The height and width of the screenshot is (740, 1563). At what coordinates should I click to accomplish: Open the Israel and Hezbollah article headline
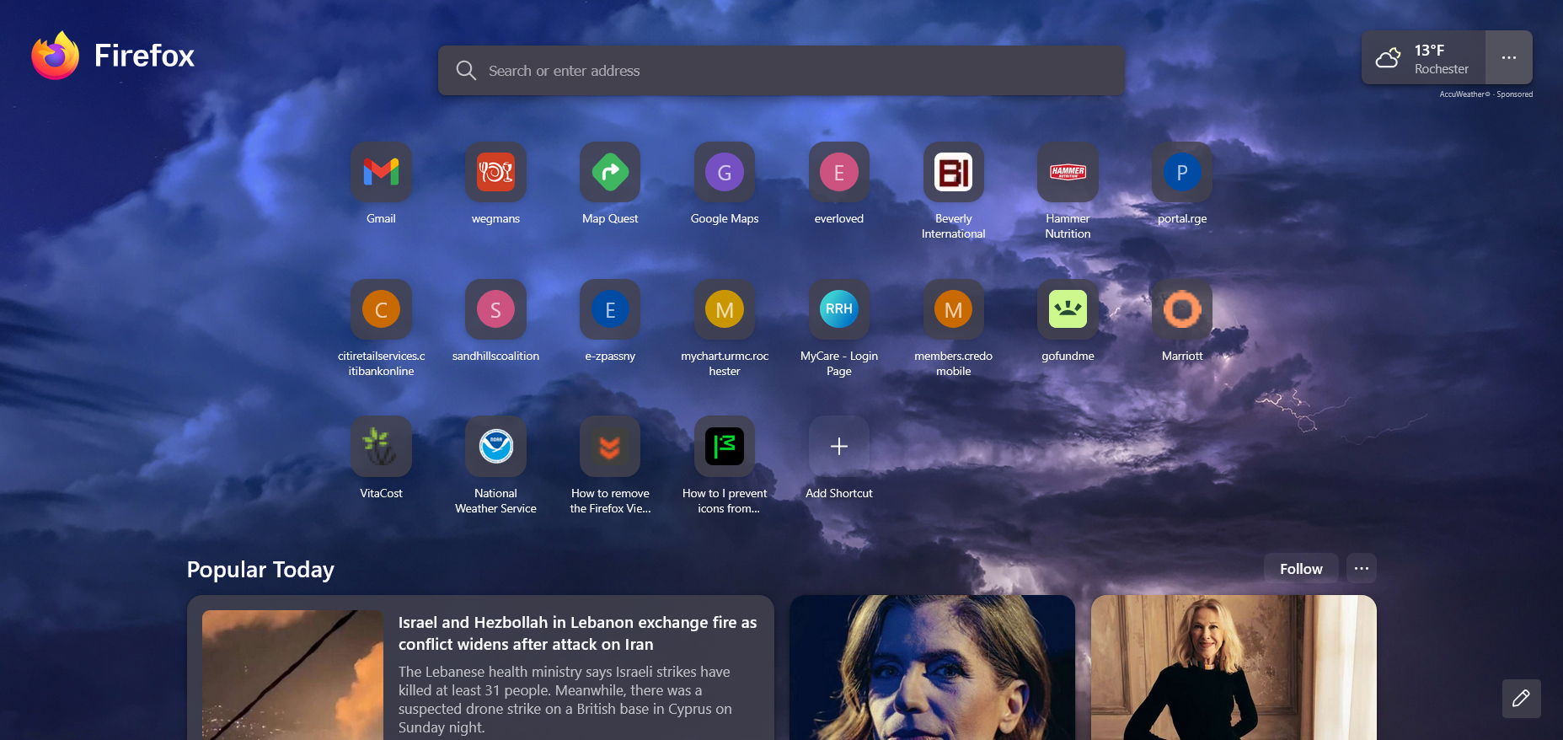578,633
